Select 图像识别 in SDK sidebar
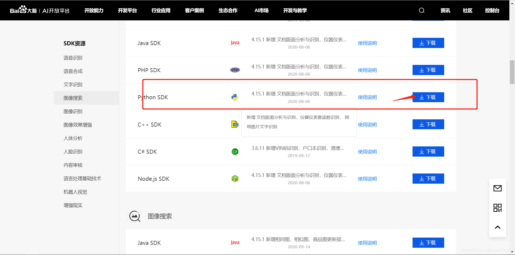This screenshot has height=255, width=515. tap(73, 112)
